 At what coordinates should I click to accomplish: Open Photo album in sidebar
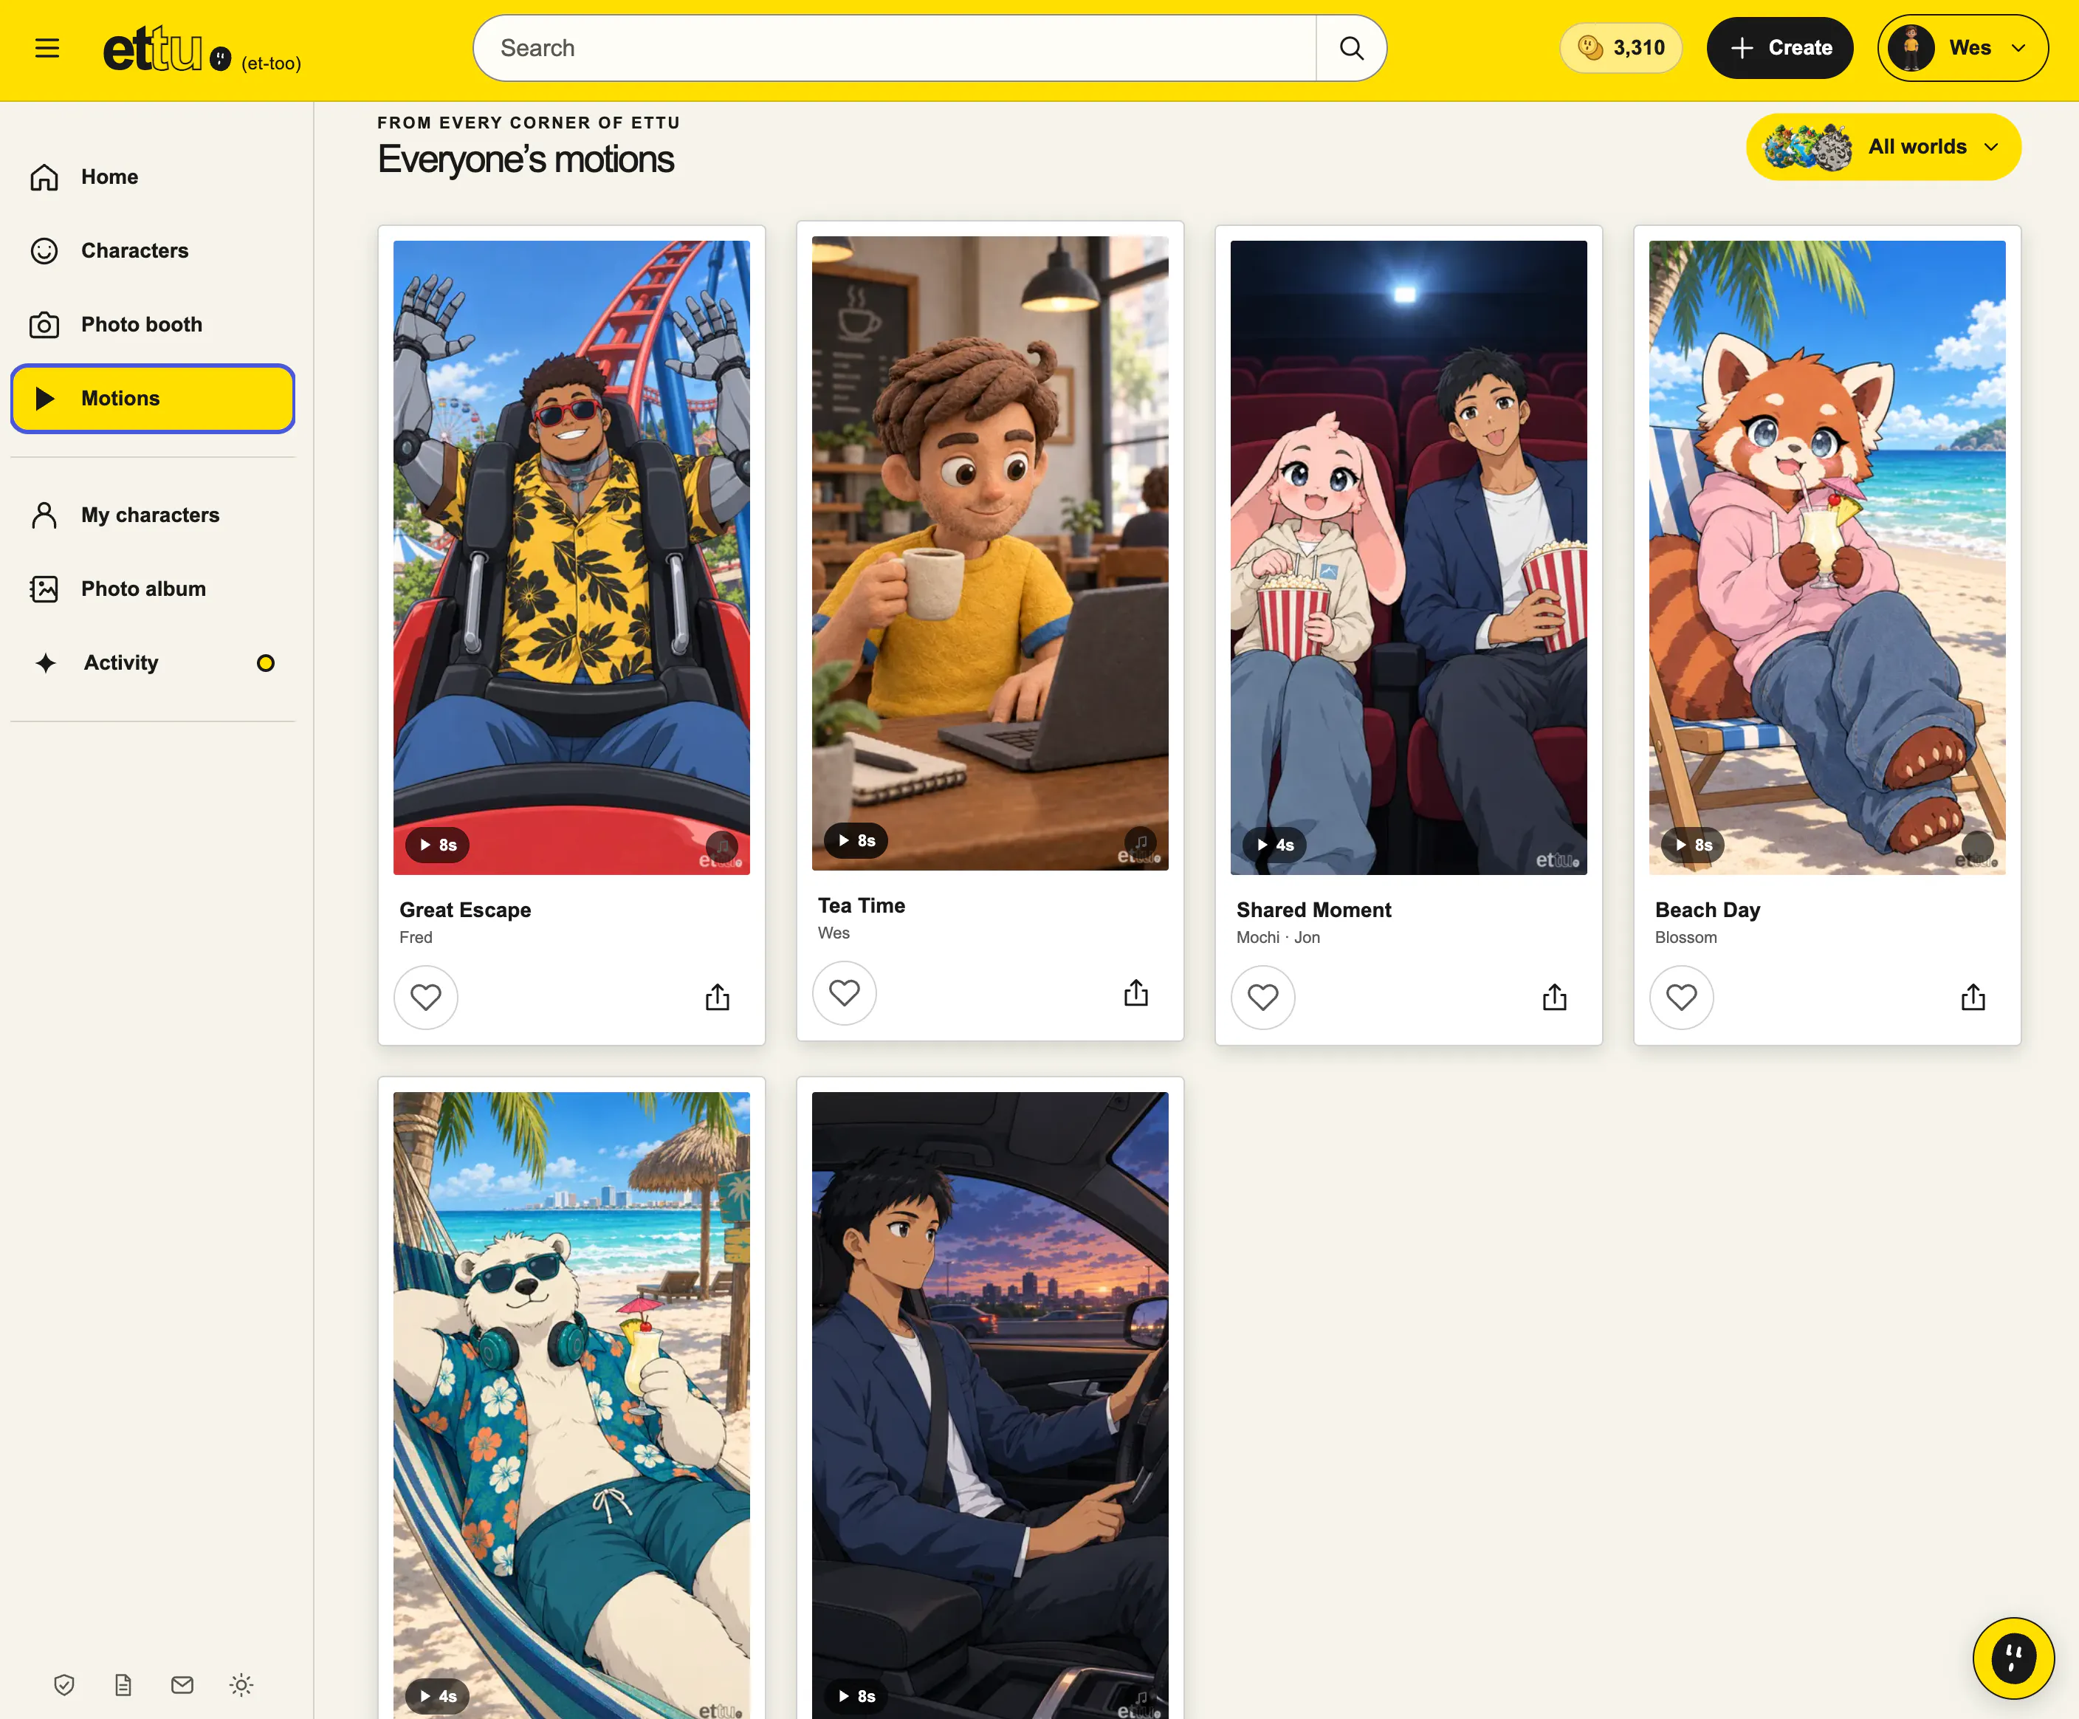click(153, 589)
